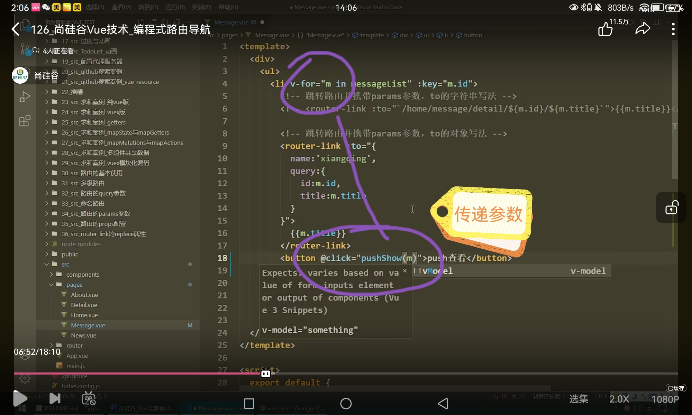The width and height of the screenshot is (692, 415).
Task: Open Detail.vue in the file tree
Action: [84, 305]
